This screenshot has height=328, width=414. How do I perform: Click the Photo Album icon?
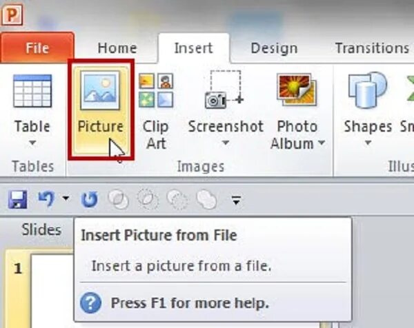click(297, 90)
